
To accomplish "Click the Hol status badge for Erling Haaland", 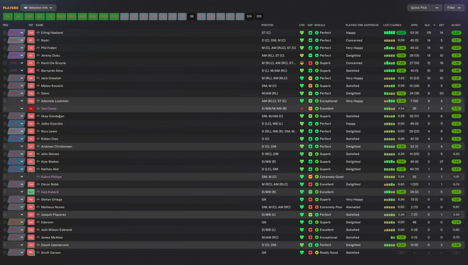I will tap(31, 33).
